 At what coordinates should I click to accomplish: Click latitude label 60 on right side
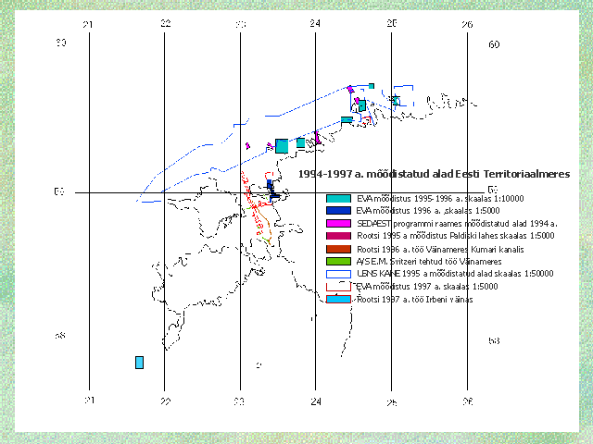[x=494, y=44]
